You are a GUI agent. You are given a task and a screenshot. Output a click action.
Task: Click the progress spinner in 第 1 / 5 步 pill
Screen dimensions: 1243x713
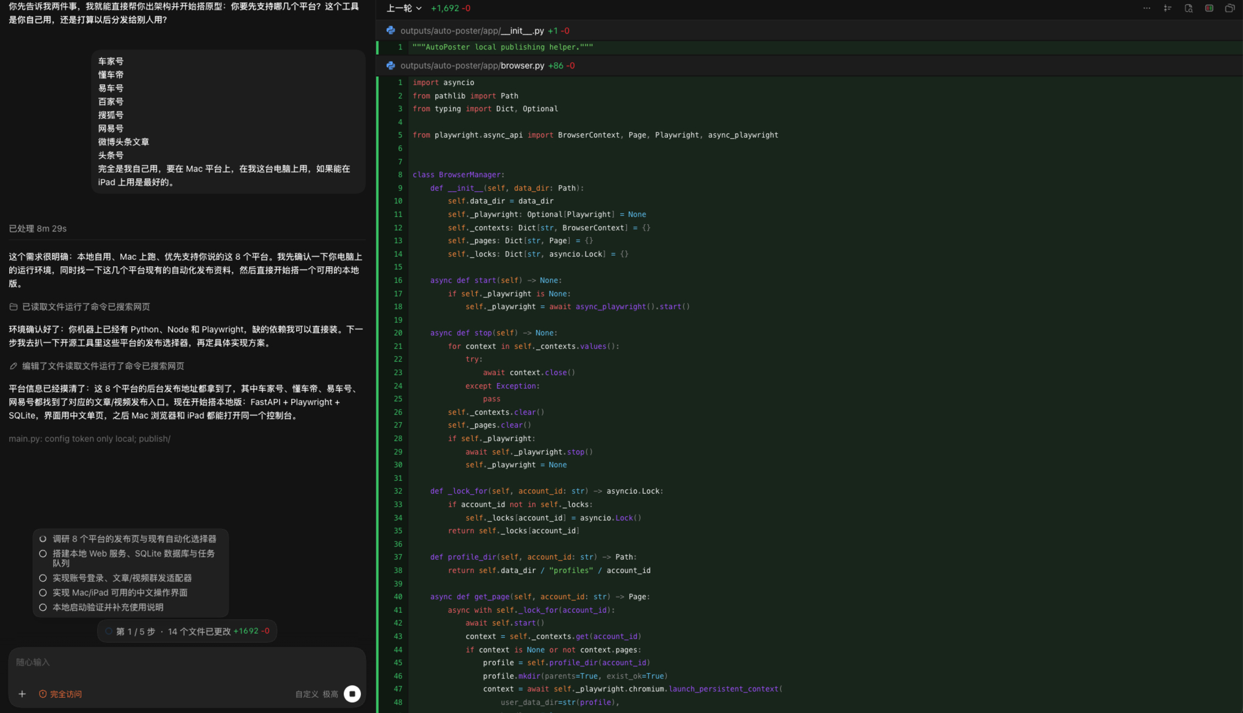coord(109,631)
